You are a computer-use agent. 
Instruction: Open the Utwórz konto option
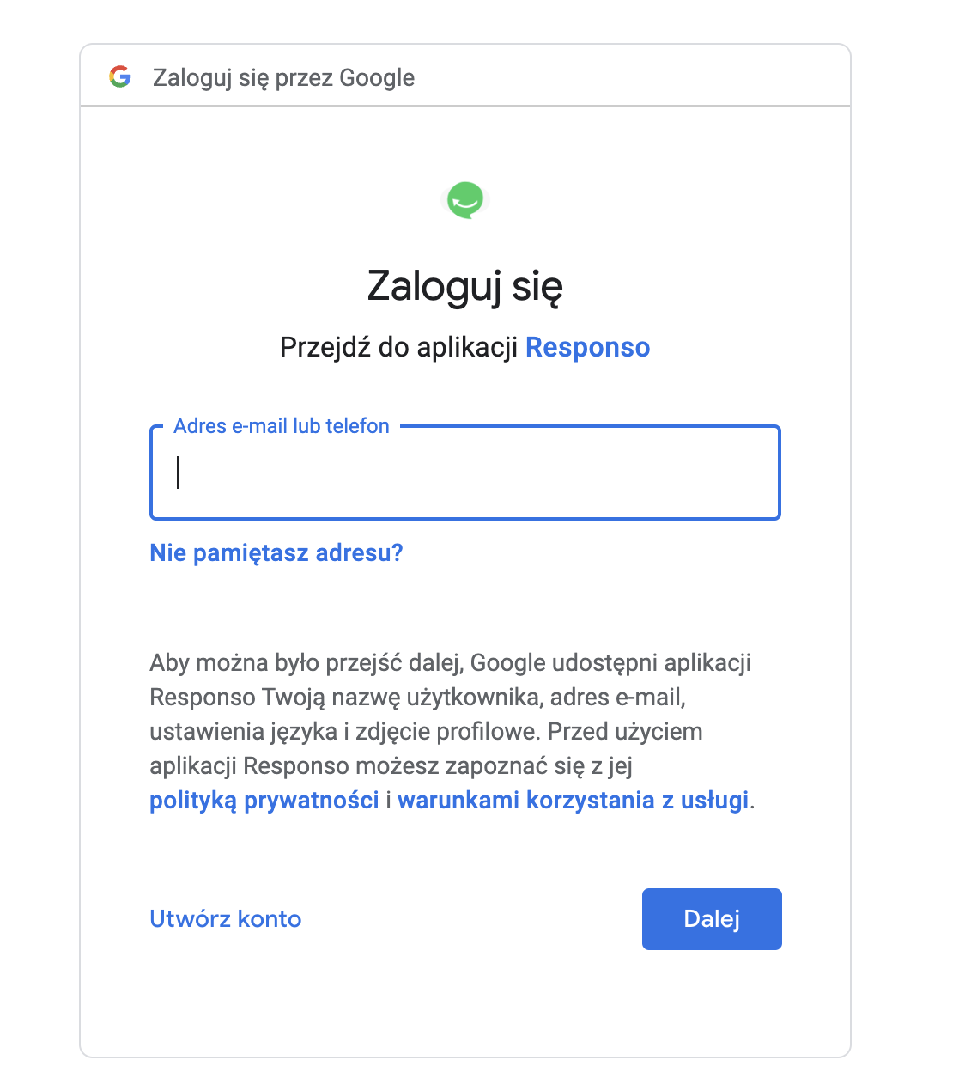[226, 919]
